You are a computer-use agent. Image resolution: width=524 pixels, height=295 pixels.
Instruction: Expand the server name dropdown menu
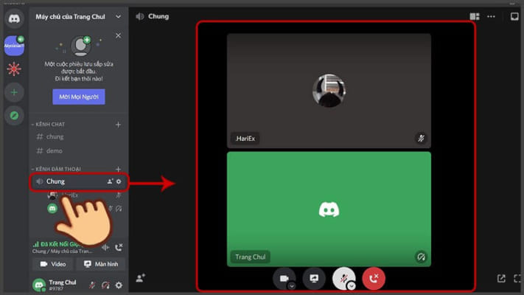(x=119, y=17)
